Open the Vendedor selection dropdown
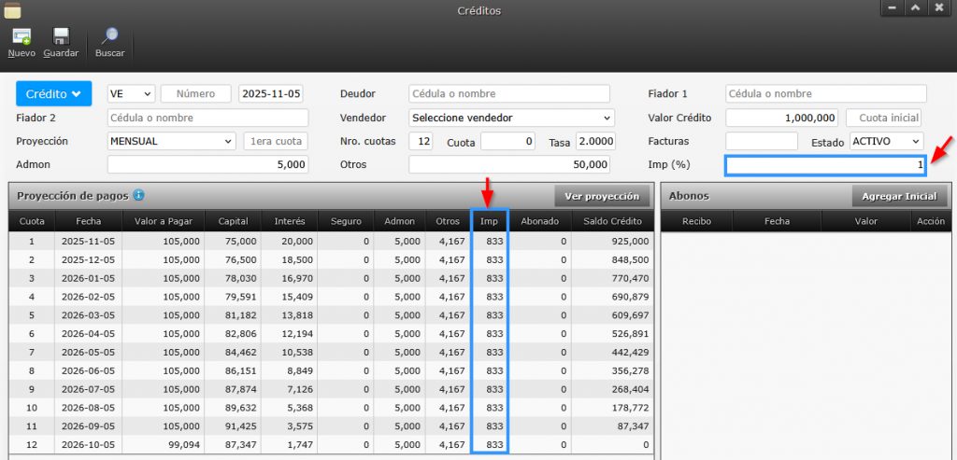The width and height of the screenshot is (957, 460). click(x=511, y=118)
